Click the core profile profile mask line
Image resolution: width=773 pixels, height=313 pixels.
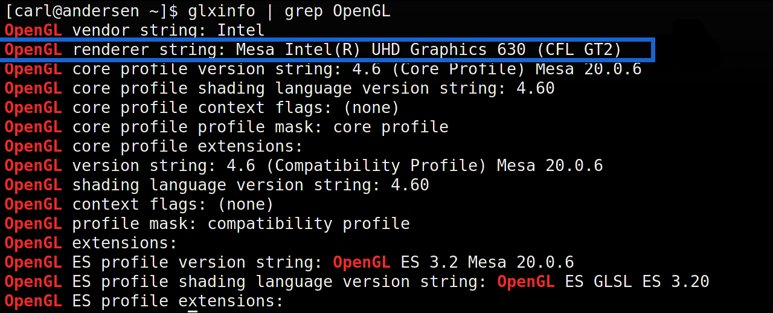[226, 127]
